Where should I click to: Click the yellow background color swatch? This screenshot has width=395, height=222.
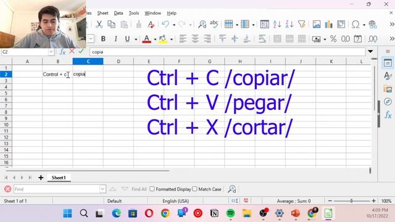(x=163, y=39)
